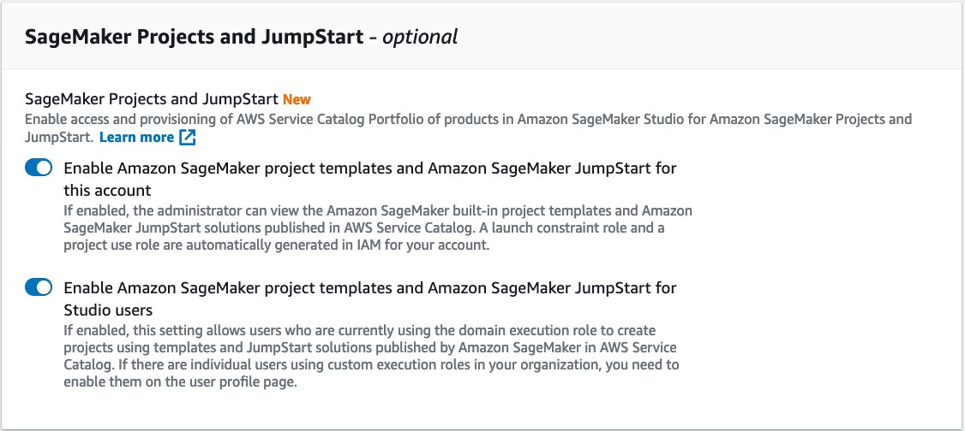Click the 'Enable ... for this account' label text
Viewport: 965px width, 431px height.
click(370, 180)
